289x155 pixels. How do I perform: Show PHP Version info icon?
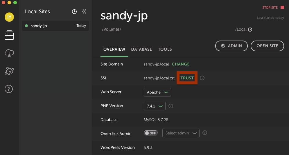pyautogui.click(x=171, y=106)
